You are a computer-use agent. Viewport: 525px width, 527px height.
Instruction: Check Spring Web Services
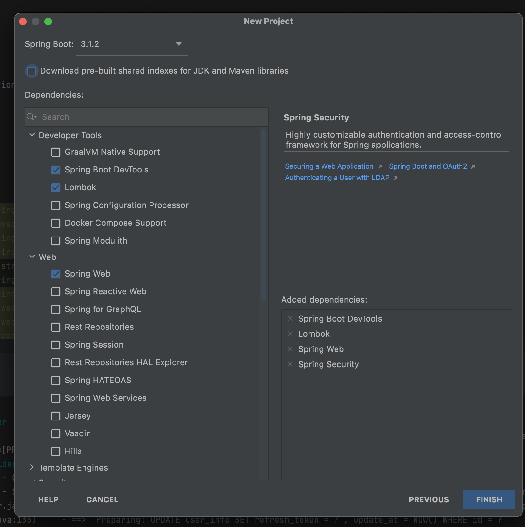56,398
